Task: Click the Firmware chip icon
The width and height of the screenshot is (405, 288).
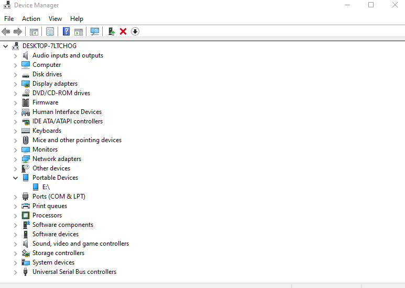Action: [x=26, y=102]
